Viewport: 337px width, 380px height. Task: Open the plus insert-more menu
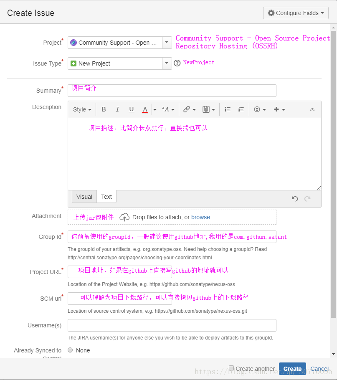(x=279, y=109)
